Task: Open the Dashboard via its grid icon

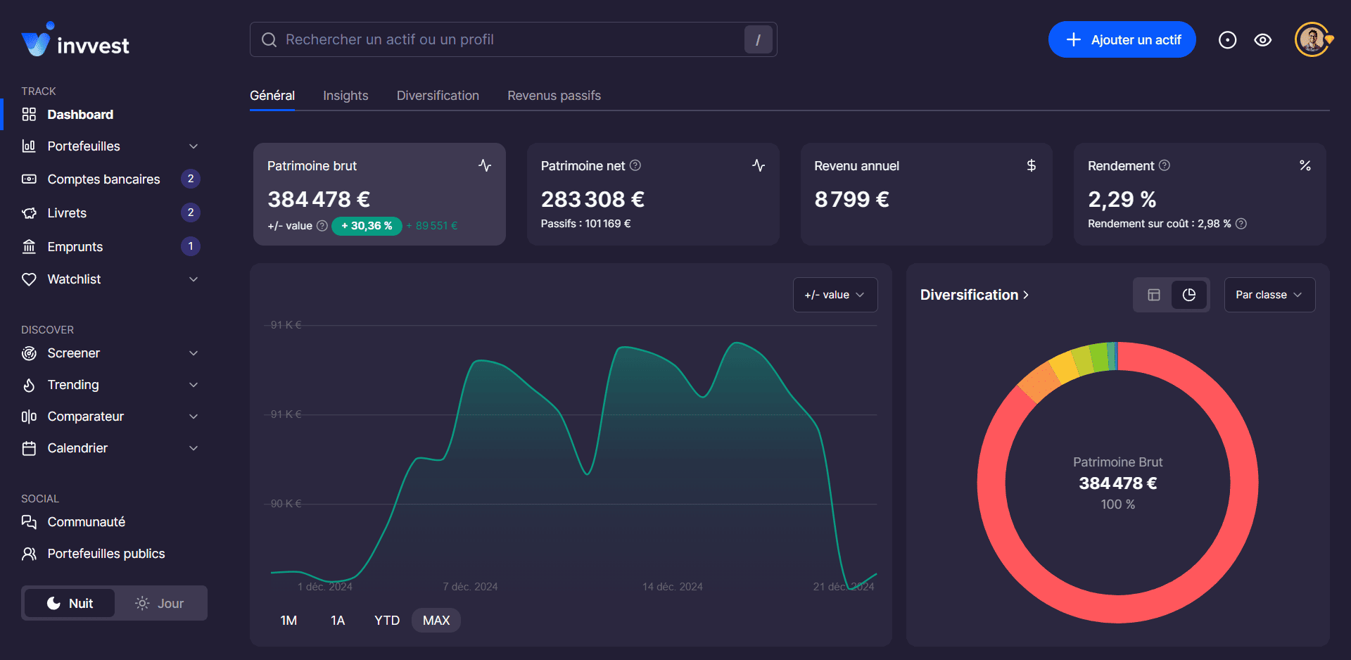Action: (29, 114)
